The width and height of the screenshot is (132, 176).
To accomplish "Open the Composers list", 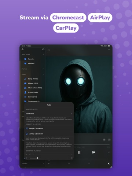I will coord(32,101).
